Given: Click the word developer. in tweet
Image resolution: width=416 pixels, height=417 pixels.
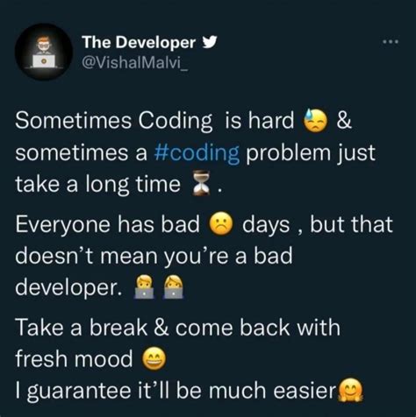Looking at the screenshot, I should [68, 288].
